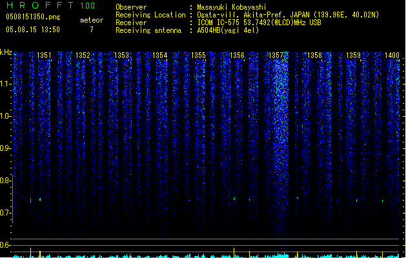Click the meteor count value 7
The width and height of the screenshot is (406, 258).
coord(92,30)
